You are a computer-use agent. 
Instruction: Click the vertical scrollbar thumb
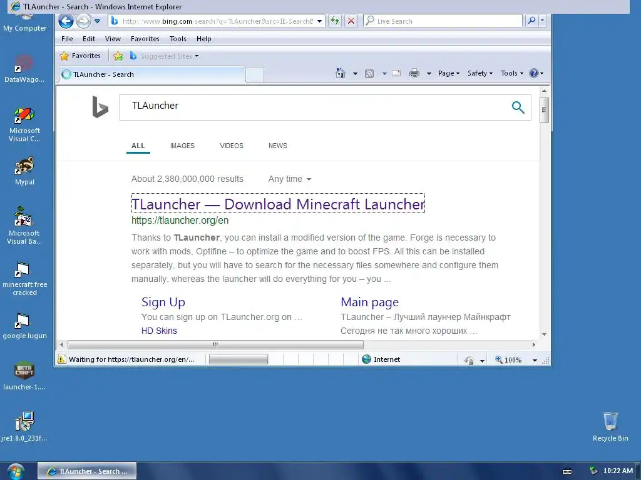[544, 109]
